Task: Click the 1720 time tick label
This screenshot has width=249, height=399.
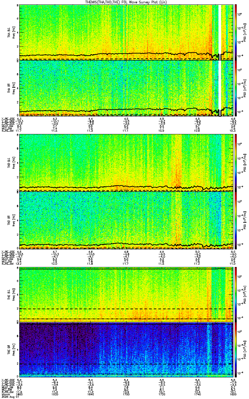Action: tap(162, 394)
